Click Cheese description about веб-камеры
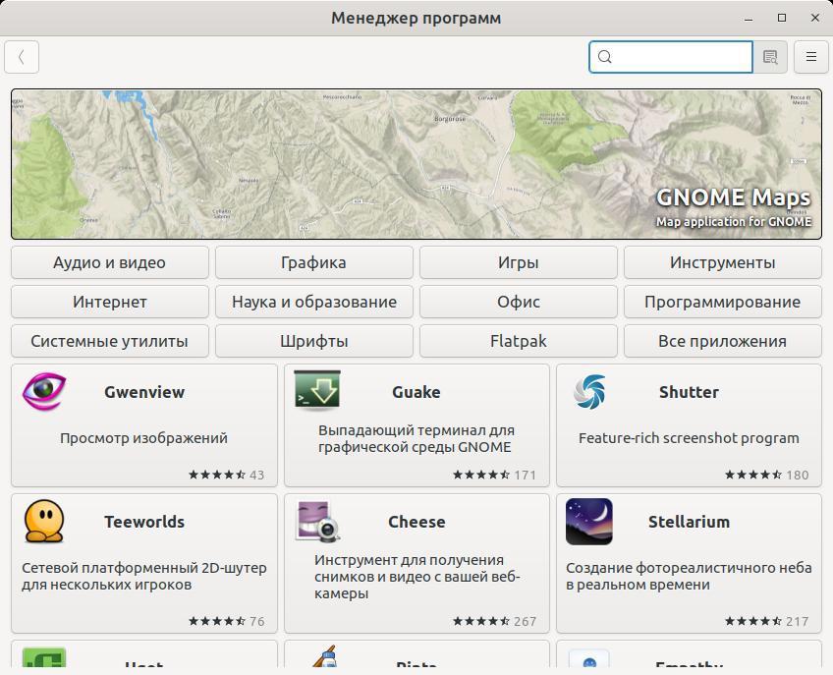Image resolution: width=833 pixels, height=675 pixels. tap(417, 577)
